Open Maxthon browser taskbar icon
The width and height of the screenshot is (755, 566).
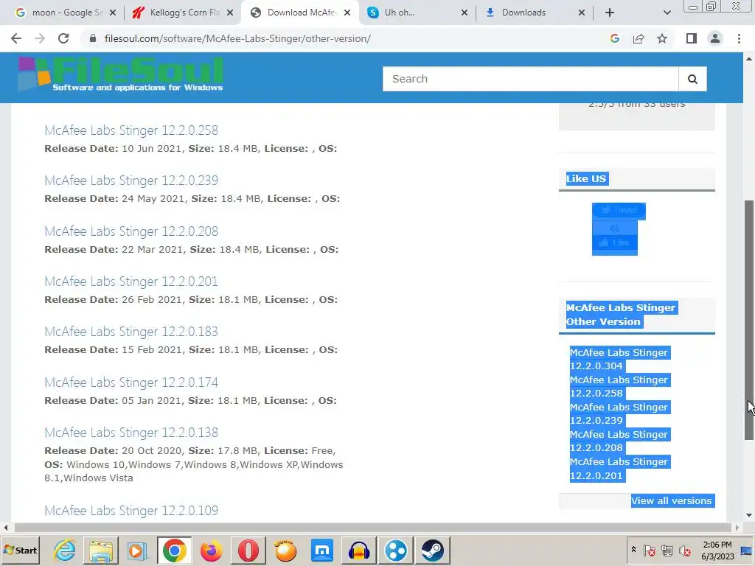[x=321, y=550]
